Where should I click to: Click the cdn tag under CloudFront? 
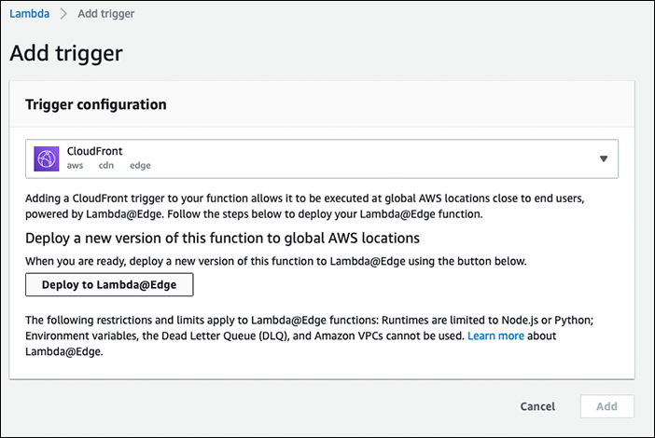click(x=106, y=165)
